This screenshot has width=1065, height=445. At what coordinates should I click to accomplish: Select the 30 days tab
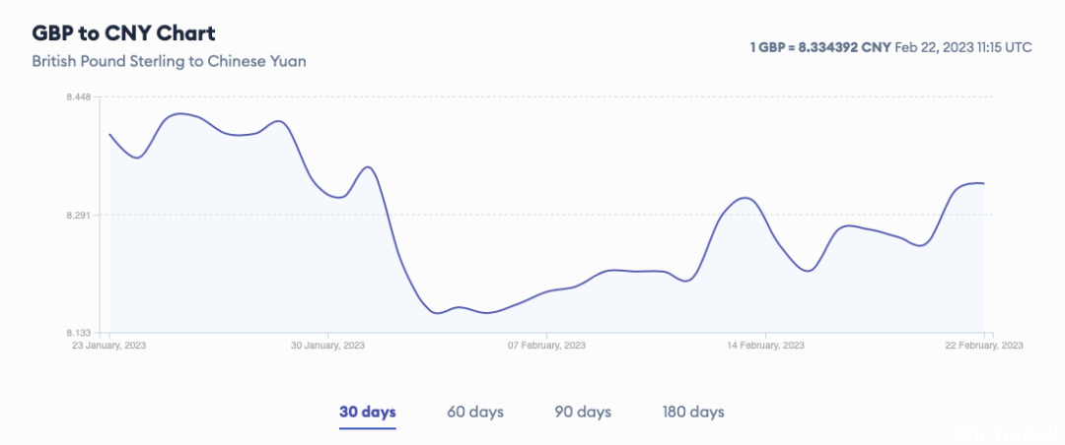point(368,412)
